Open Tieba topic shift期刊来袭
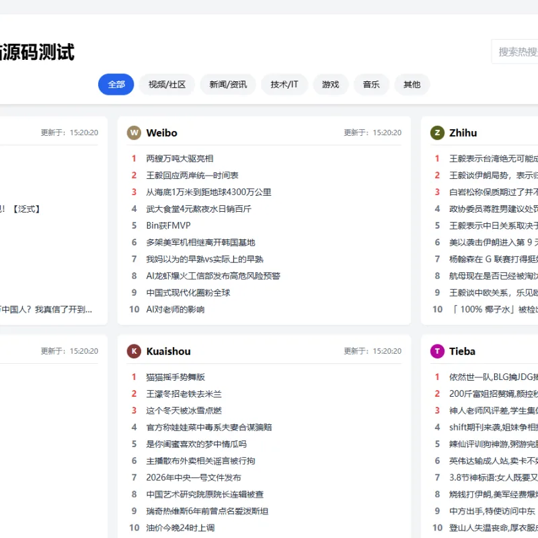Image resolution: width=538 pixels, height=538 pixels. coord(494,428)
